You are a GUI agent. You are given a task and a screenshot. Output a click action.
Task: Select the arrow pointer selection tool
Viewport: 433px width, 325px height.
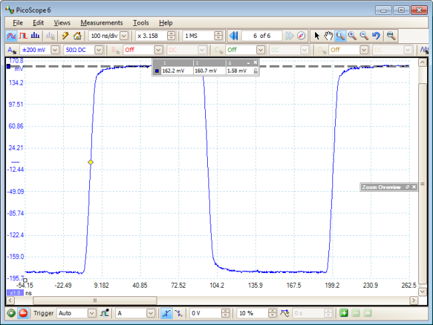(316, 35)
